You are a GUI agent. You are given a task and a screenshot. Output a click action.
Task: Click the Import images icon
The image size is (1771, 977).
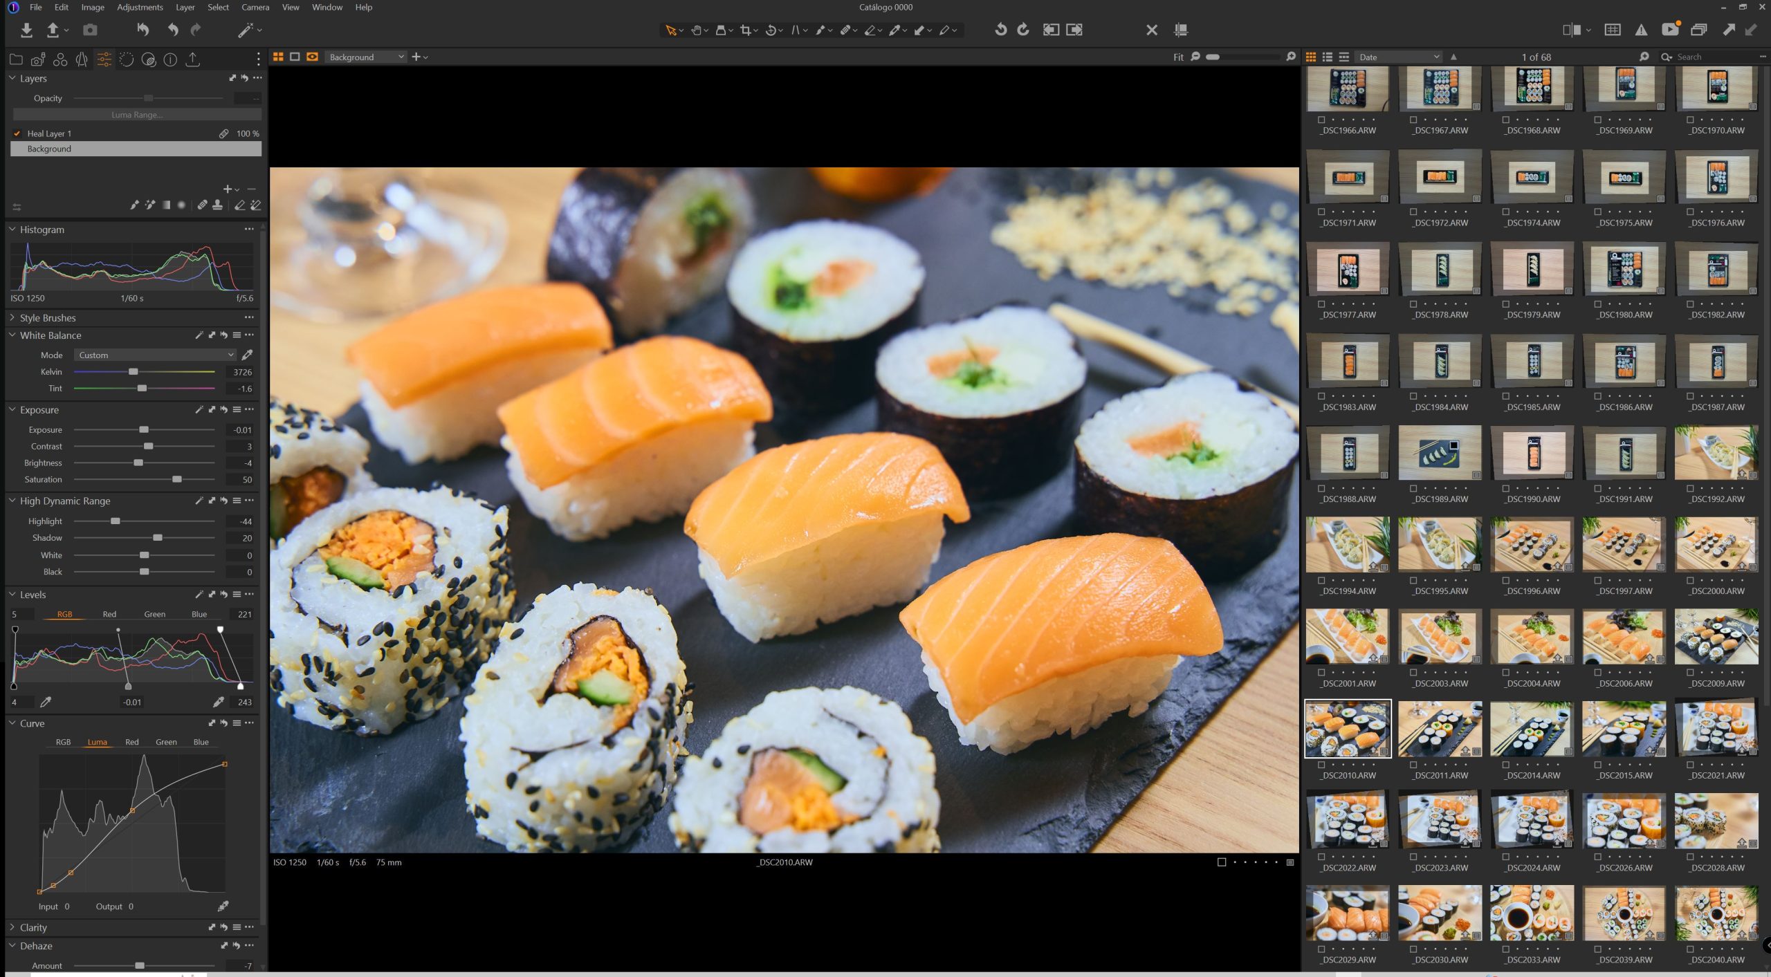(x=26, y=30)
